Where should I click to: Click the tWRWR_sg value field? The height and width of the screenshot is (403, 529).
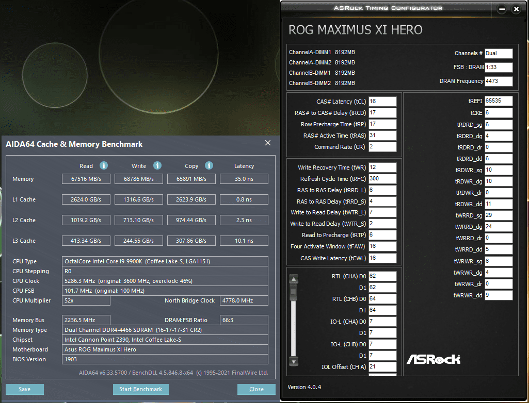point(499,261)
